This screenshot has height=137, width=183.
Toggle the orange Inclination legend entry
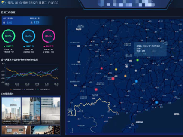tap(16, 89)
